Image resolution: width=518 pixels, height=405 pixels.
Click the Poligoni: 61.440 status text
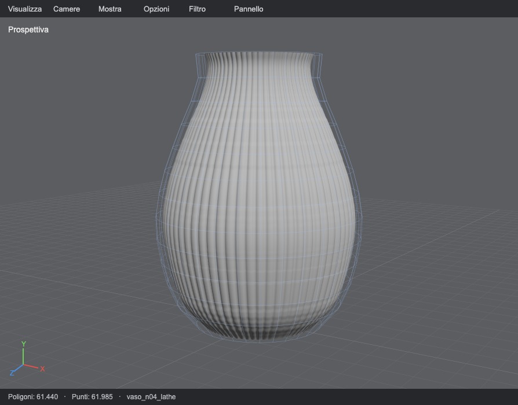[x=33, y=397]
